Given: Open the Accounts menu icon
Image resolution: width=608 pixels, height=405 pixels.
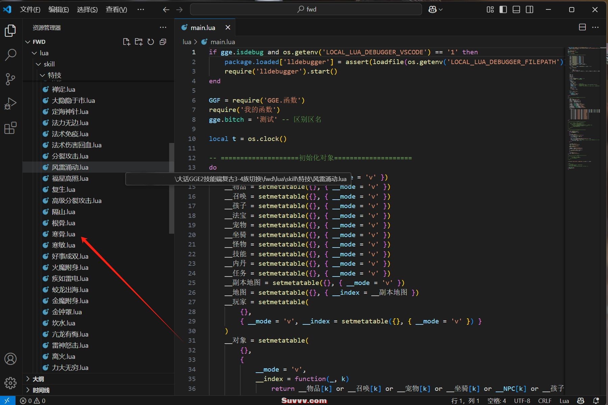Looking at the screenshot, I should (10, 359).
